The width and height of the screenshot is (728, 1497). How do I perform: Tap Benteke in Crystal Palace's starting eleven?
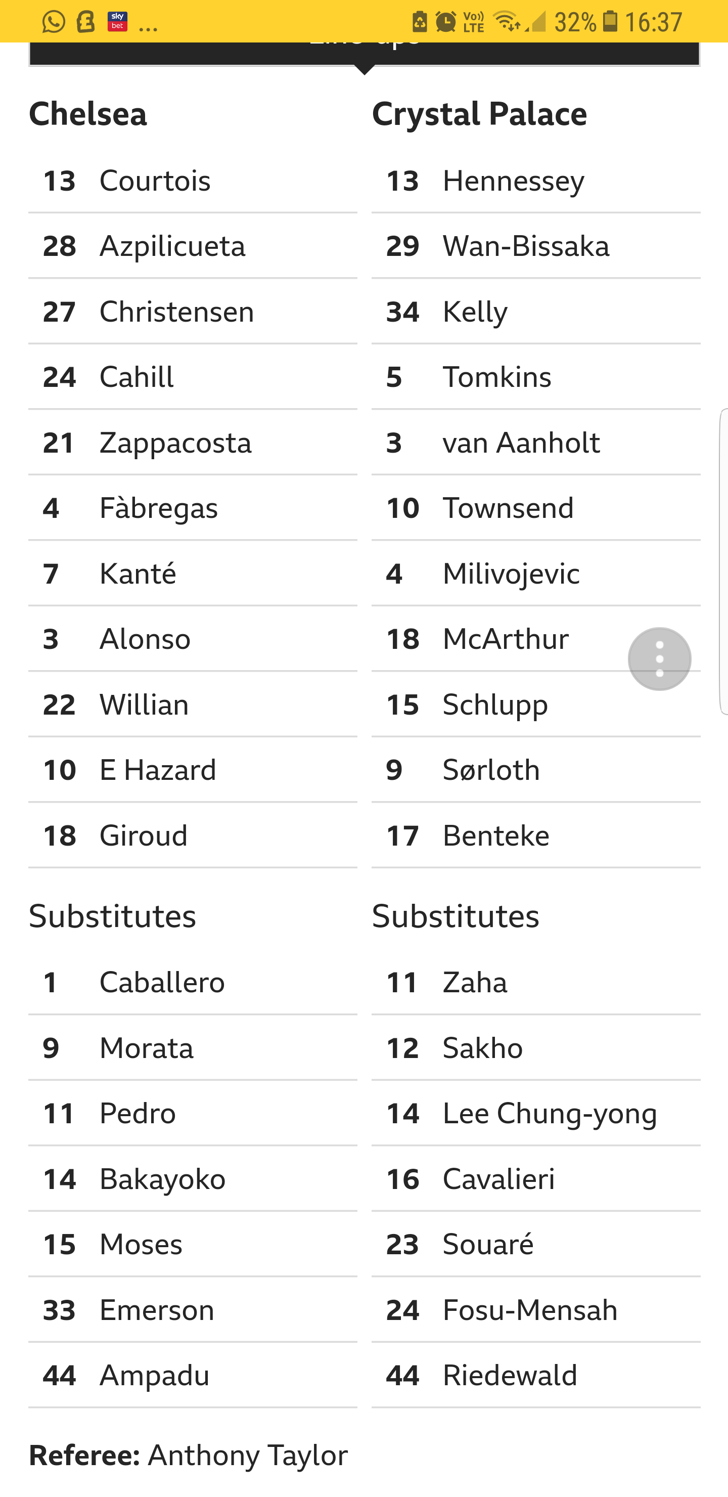point(495,835)
